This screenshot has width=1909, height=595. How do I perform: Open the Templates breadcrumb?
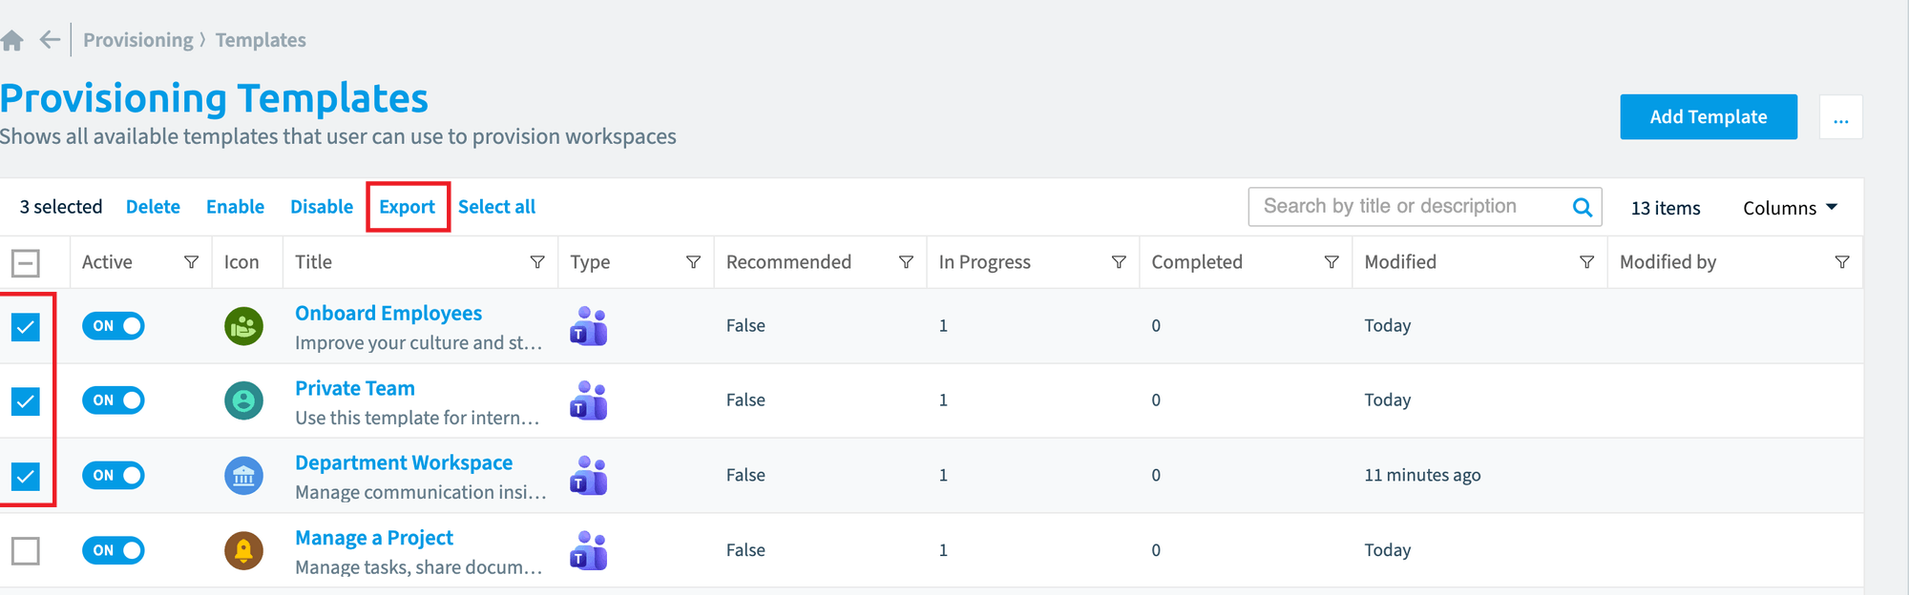(261, 40)
